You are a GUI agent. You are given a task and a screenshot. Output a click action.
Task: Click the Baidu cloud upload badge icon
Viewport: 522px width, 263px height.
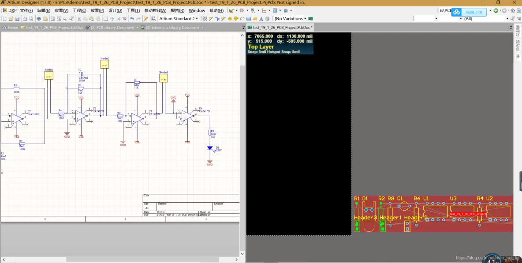(456, 12)
